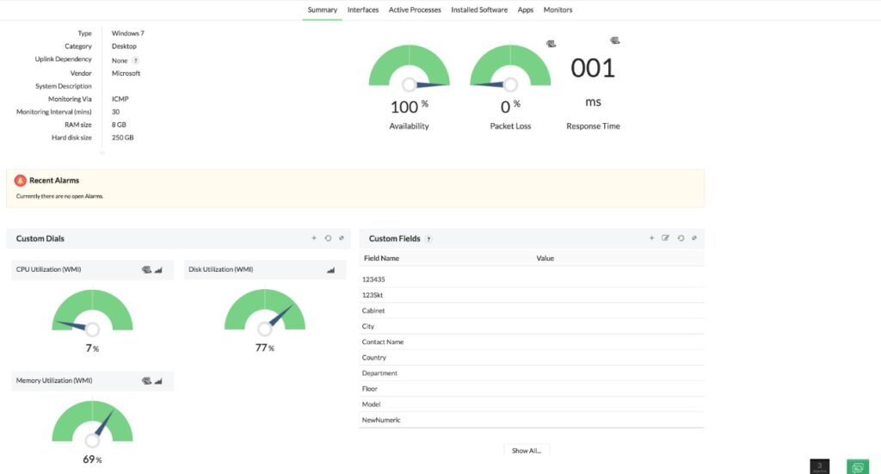Open the Memory Utilization graph icon
Image resolution: width=881 pixels, height=474 pixels.
coord(158,381)
